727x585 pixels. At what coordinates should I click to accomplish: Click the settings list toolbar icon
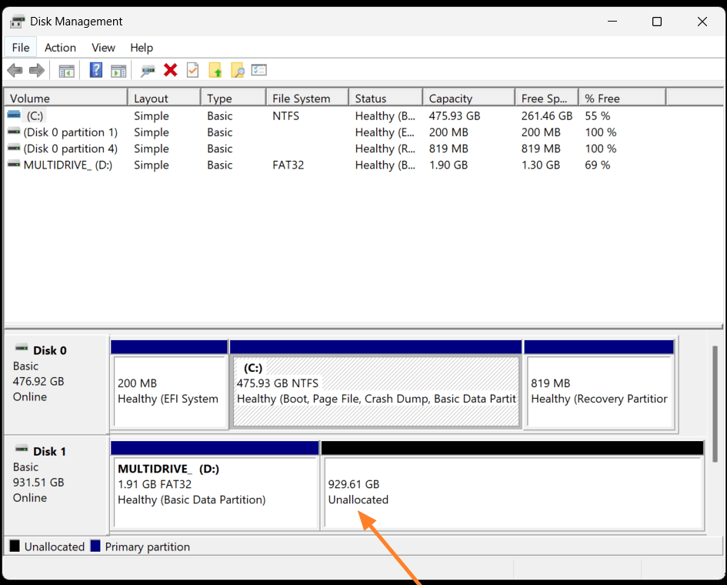[258, 70]
